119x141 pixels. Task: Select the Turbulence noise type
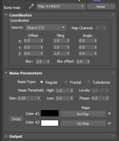coord(89,82)
